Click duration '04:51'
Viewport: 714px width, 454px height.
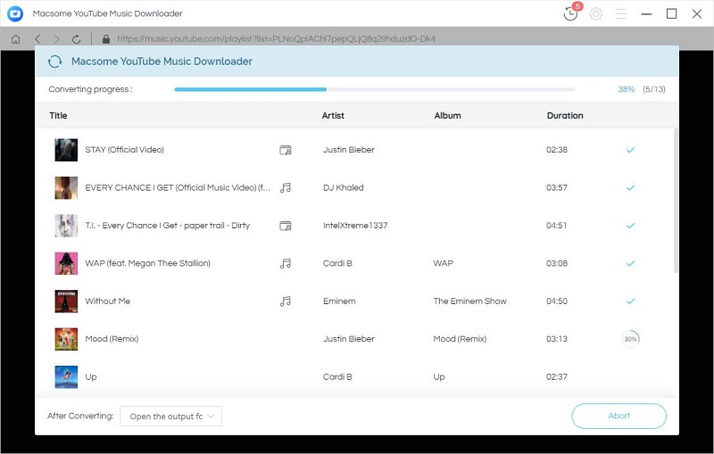pyautogui.click(x=556, y=225)
